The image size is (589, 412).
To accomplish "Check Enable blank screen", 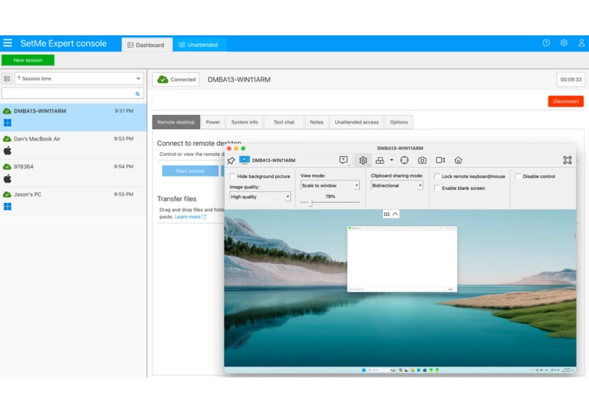I will [437, 188].
